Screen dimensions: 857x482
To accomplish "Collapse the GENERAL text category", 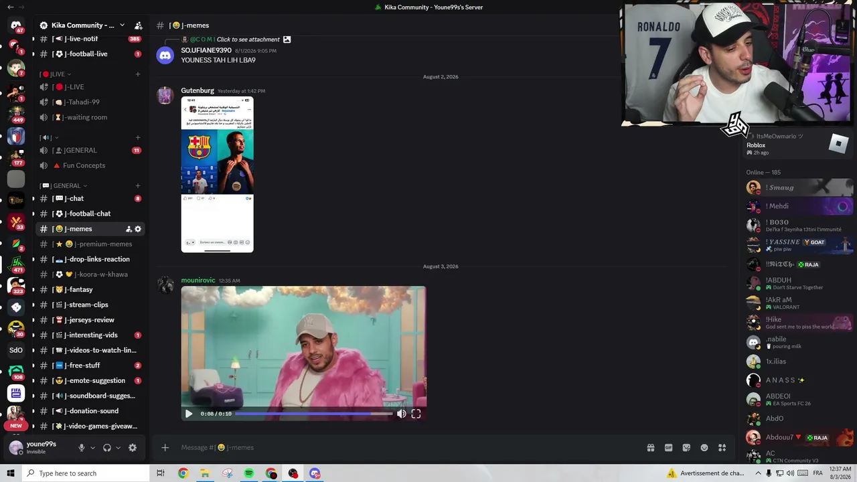I will click(64, 186).
